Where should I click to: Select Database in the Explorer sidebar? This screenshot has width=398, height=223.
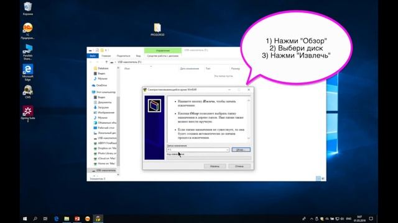(101, 68)
